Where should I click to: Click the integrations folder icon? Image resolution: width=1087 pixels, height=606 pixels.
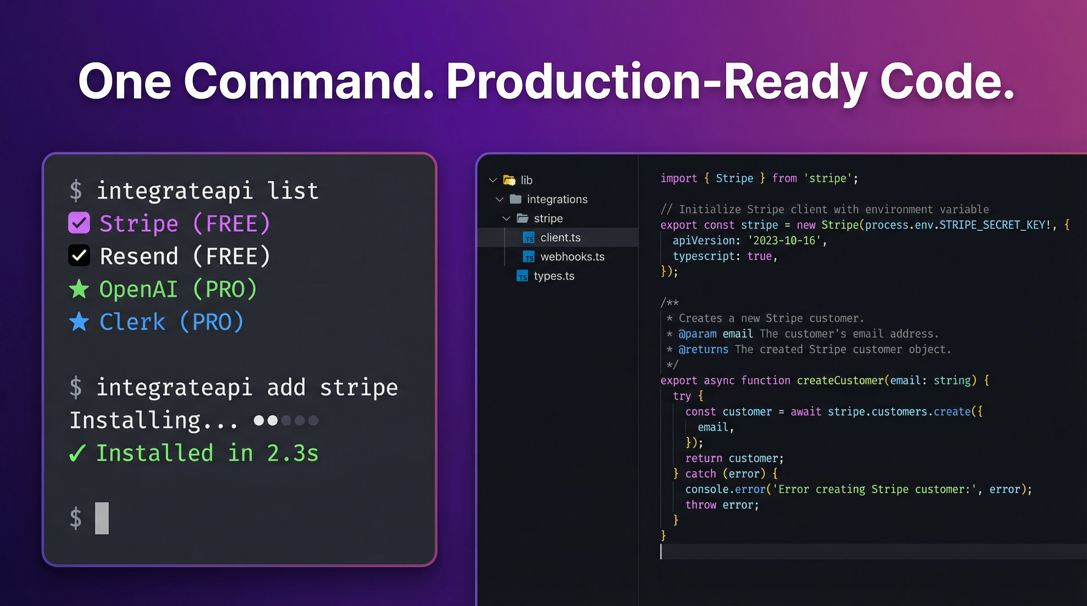tap(515, 199)
